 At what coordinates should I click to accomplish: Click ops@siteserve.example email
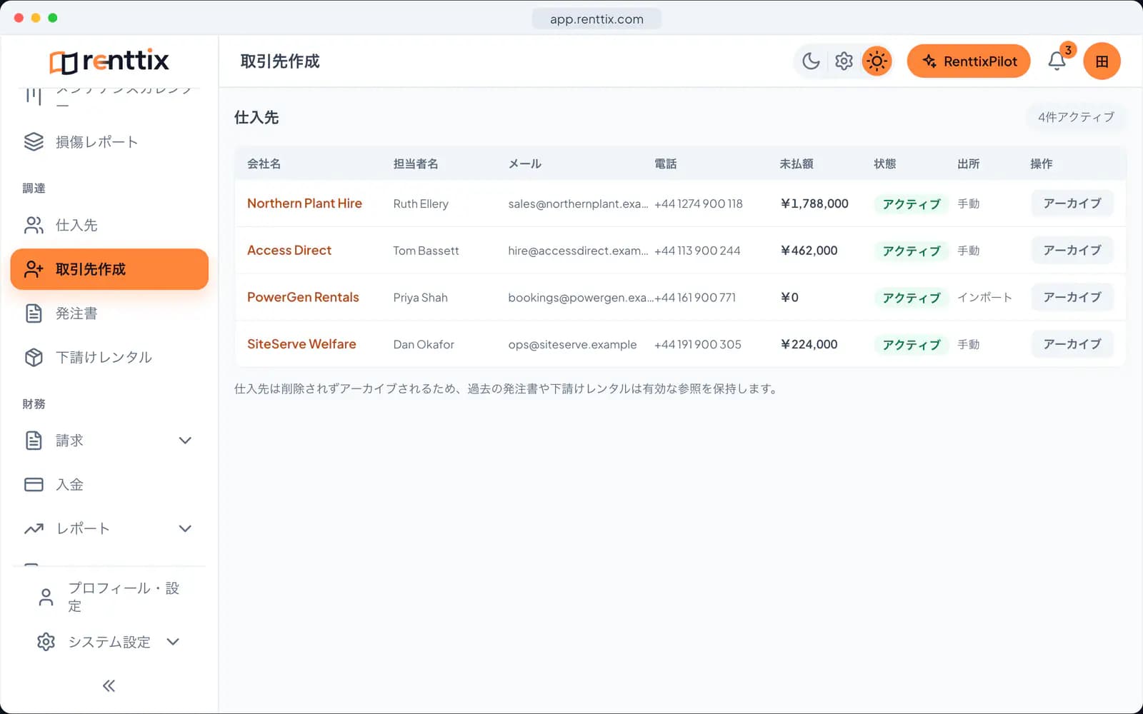pos(572,344)
